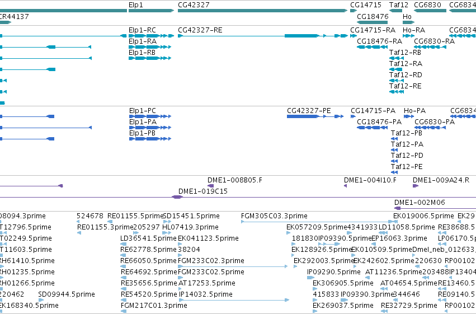Screen dimensions: 476x314
Task: Click the LD36541.5prime EST label
Action: pyautogui.click(x=148, y=238)
